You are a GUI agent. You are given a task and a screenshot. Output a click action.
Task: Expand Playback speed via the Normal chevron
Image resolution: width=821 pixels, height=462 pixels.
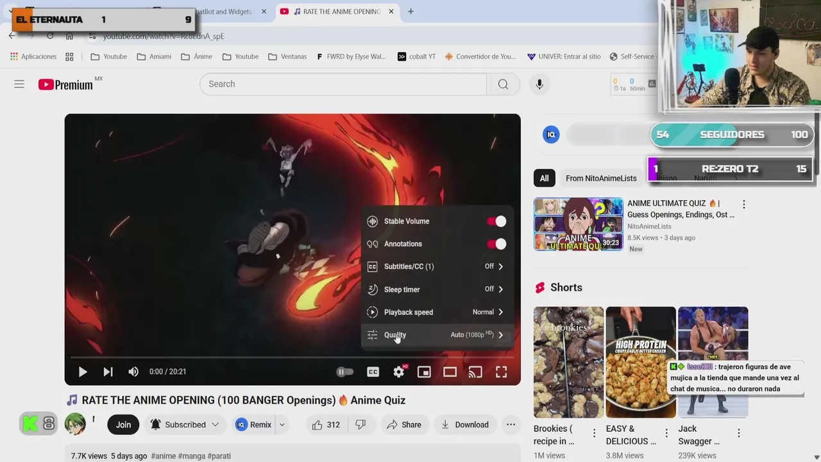(501, 312)
